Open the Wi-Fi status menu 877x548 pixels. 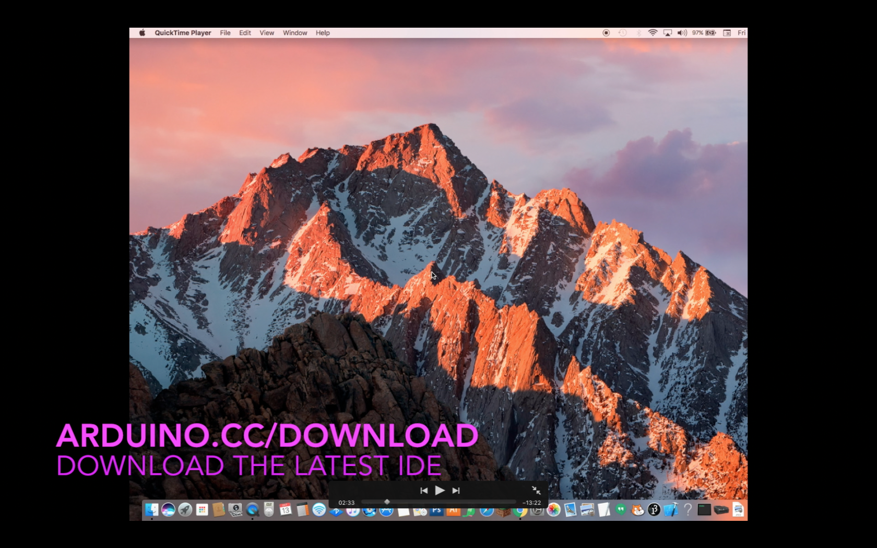(x=653, y=33)
